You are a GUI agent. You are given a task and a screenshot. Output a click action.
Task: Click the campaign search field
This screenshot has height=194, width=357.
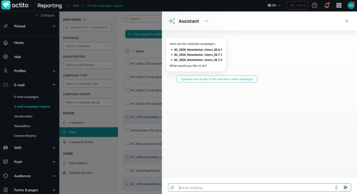click(x=142, y=19)
